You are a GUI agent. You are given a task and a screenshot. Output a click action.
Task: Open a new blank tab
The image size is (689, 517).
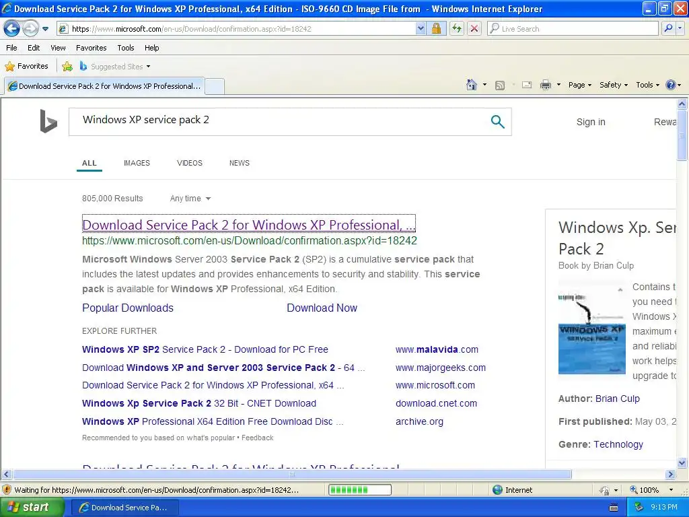(x=215, y=86)
